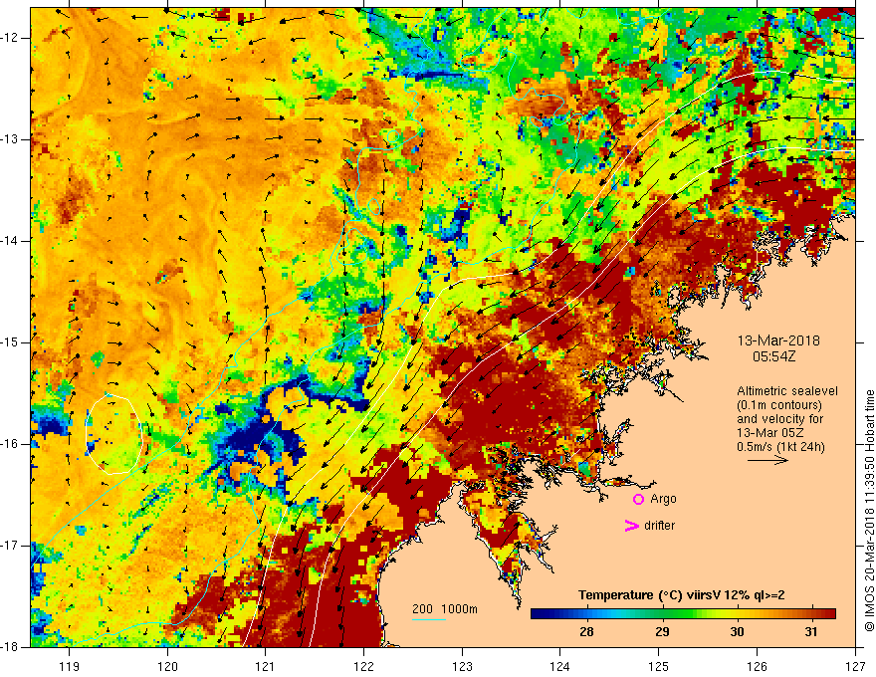Click the 'Altimetric sealevel' caption line
Screen dimensions: 876x677
coord(787,391)
